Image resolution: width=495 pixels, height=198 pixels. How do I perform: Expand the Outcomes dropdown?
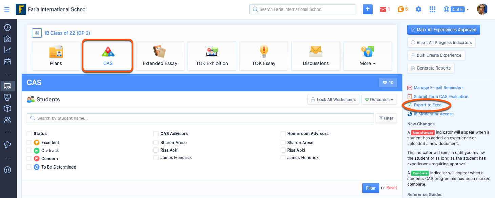coord(379,100)
